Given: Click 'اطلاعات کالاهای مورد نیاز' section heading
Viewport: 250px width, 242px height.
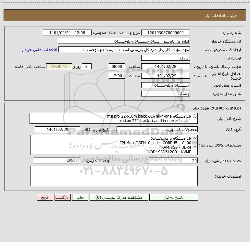Looking at the screenshot, I should (217, 108).
